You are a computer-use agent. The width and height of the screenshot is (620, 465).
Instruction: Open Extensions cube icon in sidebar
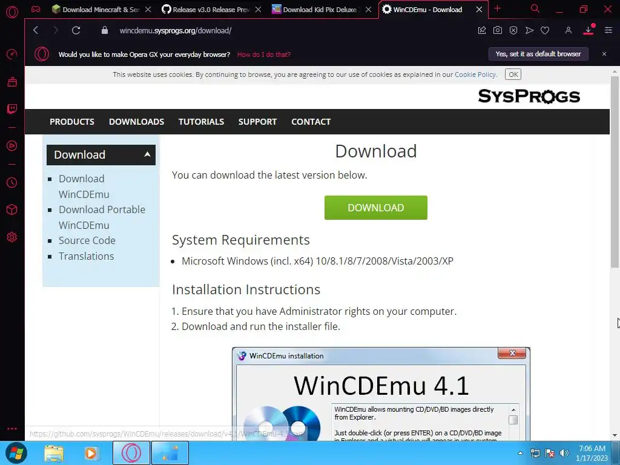click(x=12, y=209)
